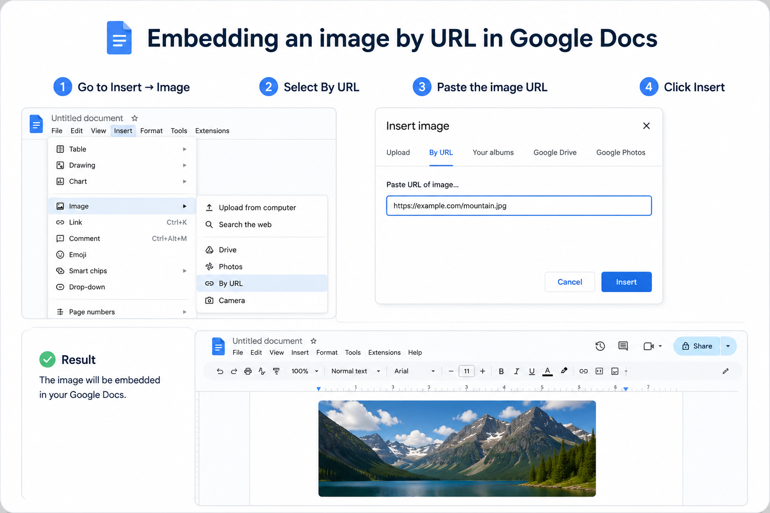Open the Arial font dropdown
770x513 pixels.
point(415,371)
